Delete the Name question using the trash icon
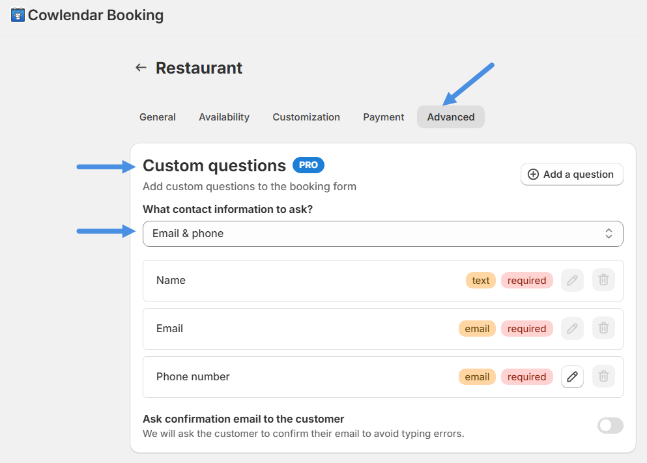This screenshot has width=647, height=463. pyautogui.click(x=603, y=280)
